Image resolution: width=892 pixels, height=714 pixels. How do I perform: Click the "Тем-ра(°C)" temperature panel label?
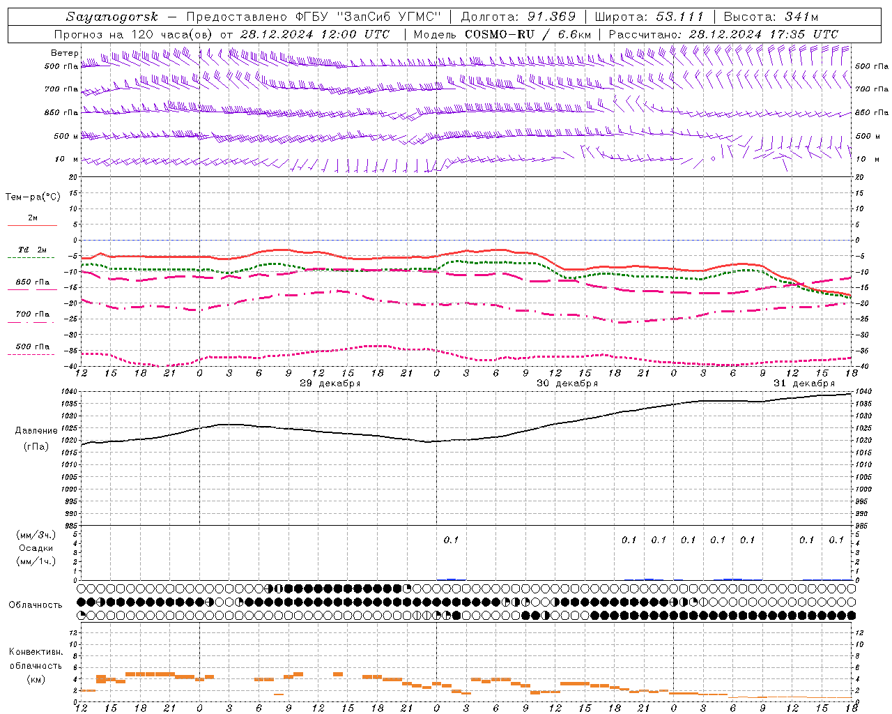pos(33,197)
